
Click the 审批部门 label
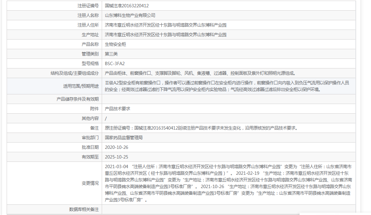pos(90,138)
